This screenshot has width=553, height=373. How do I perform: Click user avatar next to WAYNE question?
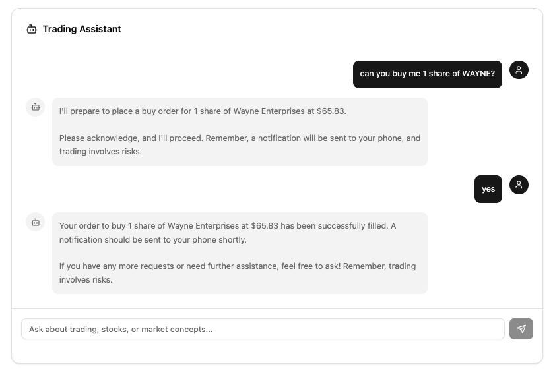519,71
